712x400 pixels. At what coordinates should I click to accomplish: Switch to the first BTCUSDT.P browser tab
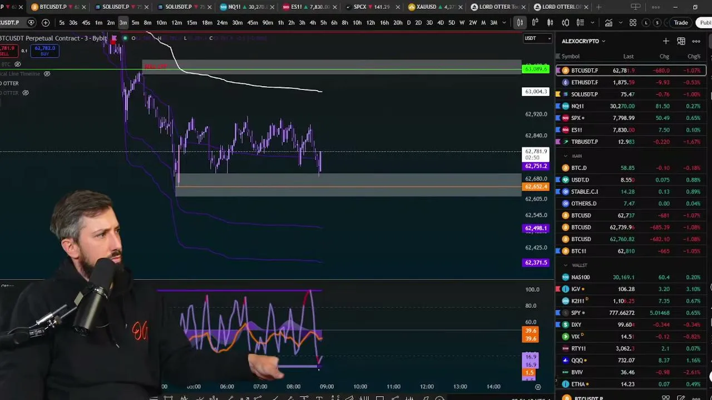pyautogui.click(x=59, y=7)
